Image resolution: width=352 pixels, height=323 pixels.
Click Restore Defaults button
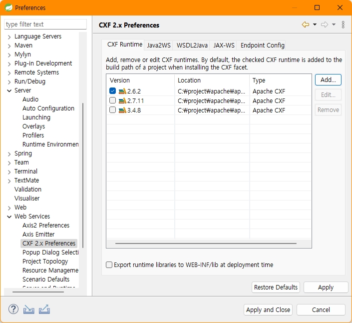276,287
